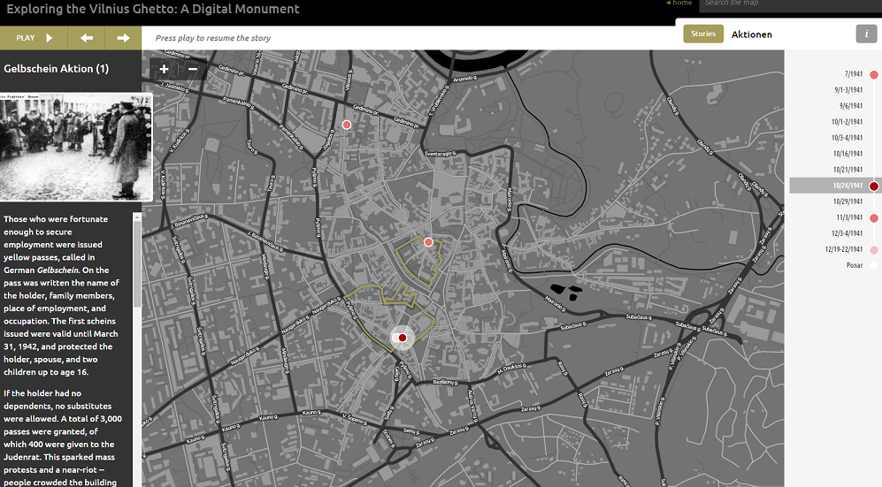This screenshot has height=487, width=882.
Task: Advance to next story step arrow
Action: tap(123, 38)
